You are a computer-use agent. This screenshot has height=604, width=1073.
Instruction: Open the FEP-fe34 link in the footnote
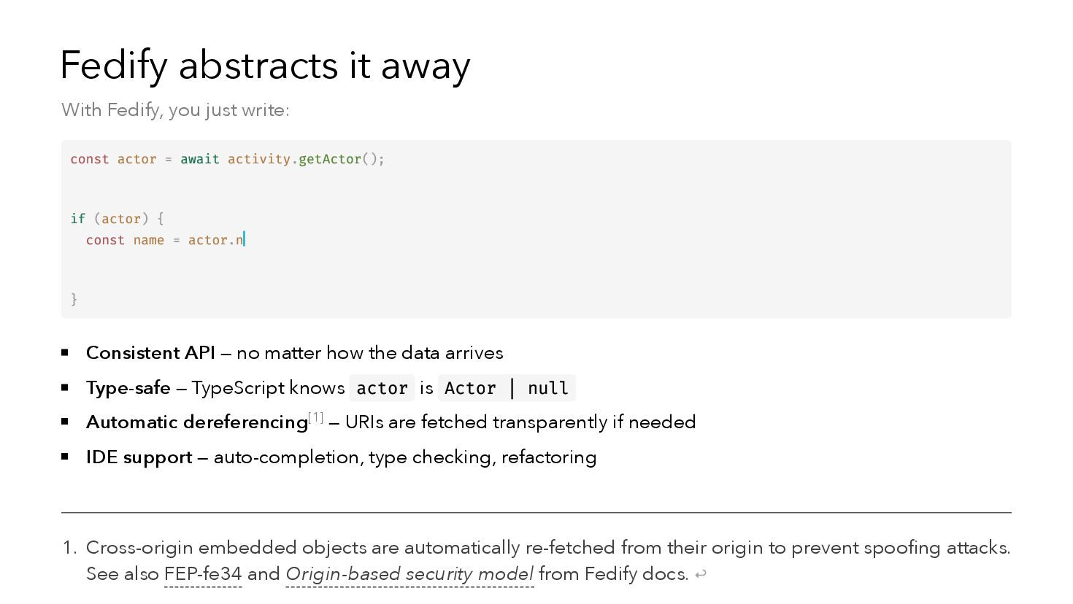(202, 574)
